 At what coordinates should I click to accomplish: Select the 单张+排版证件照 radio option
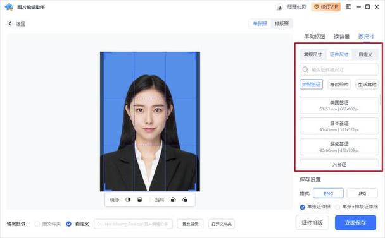tap(338, 207)
